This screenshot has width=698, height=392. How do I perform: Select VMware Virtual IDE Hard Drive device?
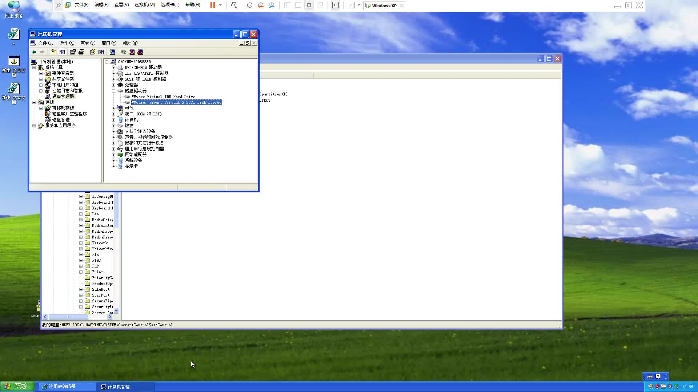tap(163, 97)
